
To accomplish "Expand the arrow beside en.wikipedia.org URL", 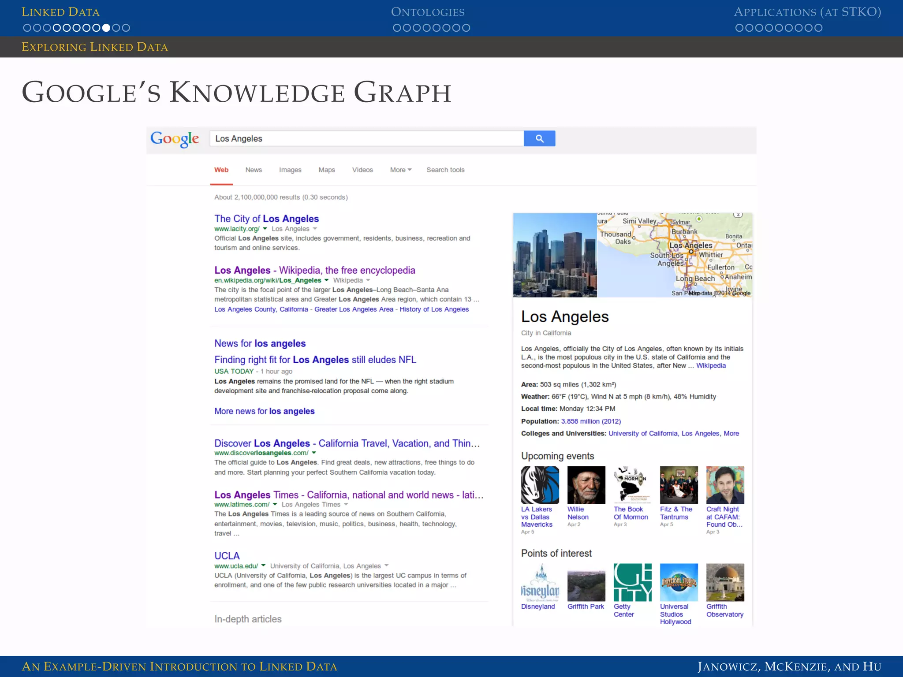I will (x=327, y=280).
